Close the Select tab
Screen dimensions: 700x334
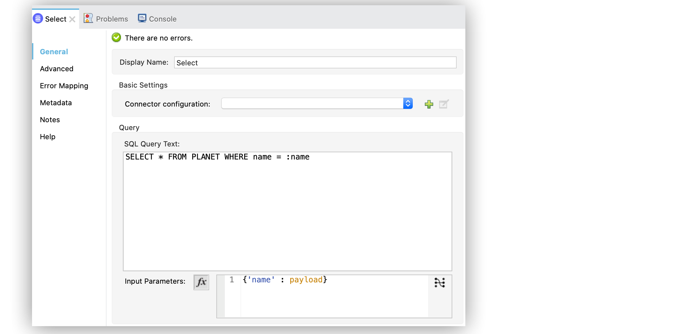click(73, 19)
